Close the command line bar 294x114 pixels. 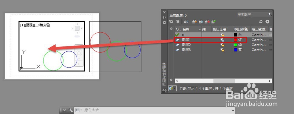pyautogui.click(x=64, y=110)
